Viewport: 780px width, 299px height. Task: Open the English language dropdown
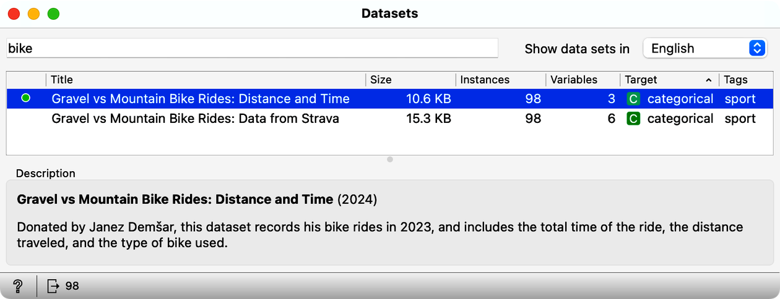click(x=706, y=48)
